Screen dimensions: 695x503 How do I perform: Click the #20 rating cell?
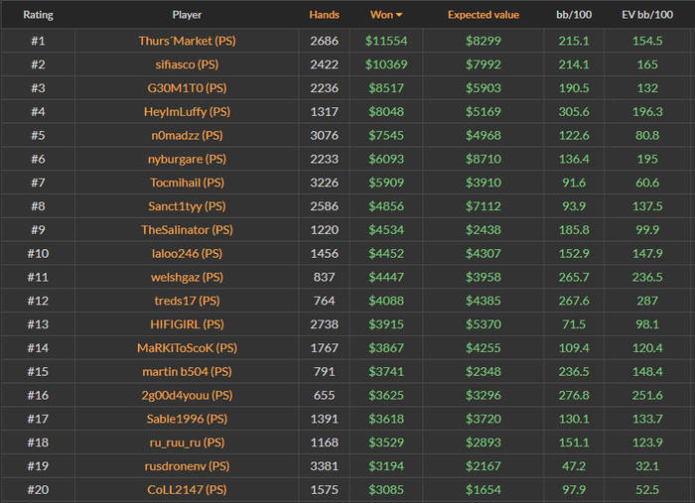pos(38,489)
